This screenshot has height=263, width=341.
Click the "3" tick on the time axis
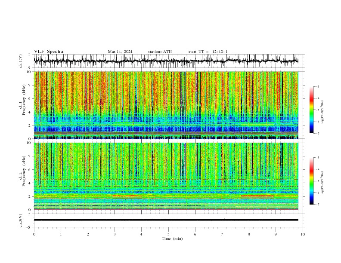point(115,234)
